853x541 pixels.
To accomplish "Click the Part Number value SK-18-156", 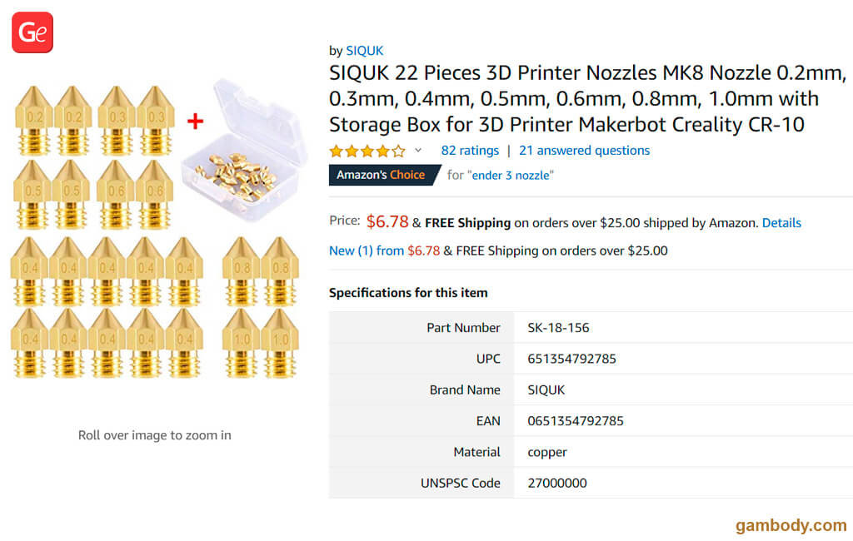I will point(558,328).
